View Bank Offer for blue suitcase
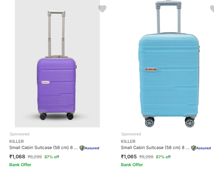This screenshot has width=214, height=170. point(132,165)
